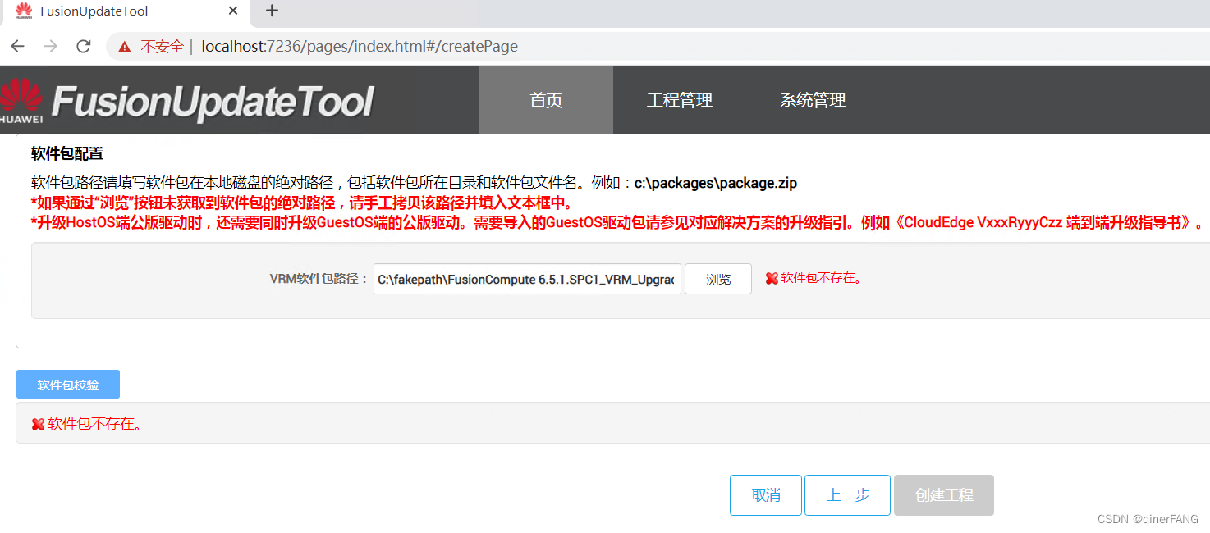Image resolution: width=1210 pixels, height=533 pixels.
Task: Open the 系统管理 menu
Action: (x=813, y=100)
